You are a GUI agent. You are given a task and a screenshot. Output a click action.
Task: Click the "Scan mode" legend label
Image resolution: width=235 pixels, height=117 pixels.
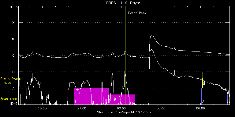[9, 99]
